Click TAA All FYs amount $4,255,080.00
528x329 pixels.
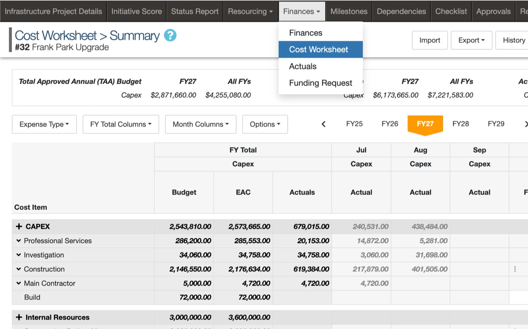point(228,95)
